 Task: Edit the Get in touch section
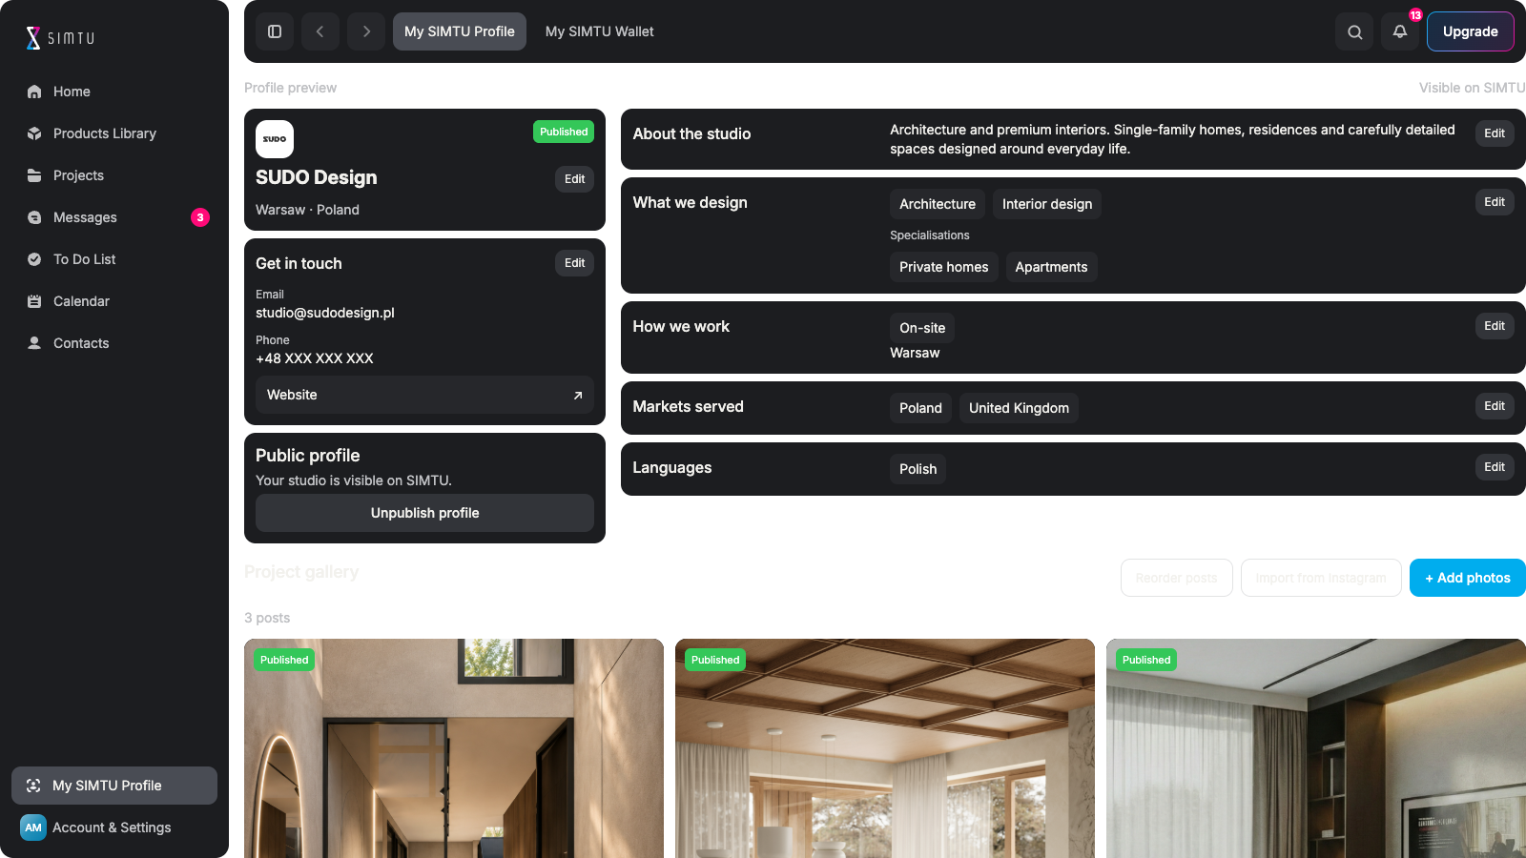coord(574,263)
